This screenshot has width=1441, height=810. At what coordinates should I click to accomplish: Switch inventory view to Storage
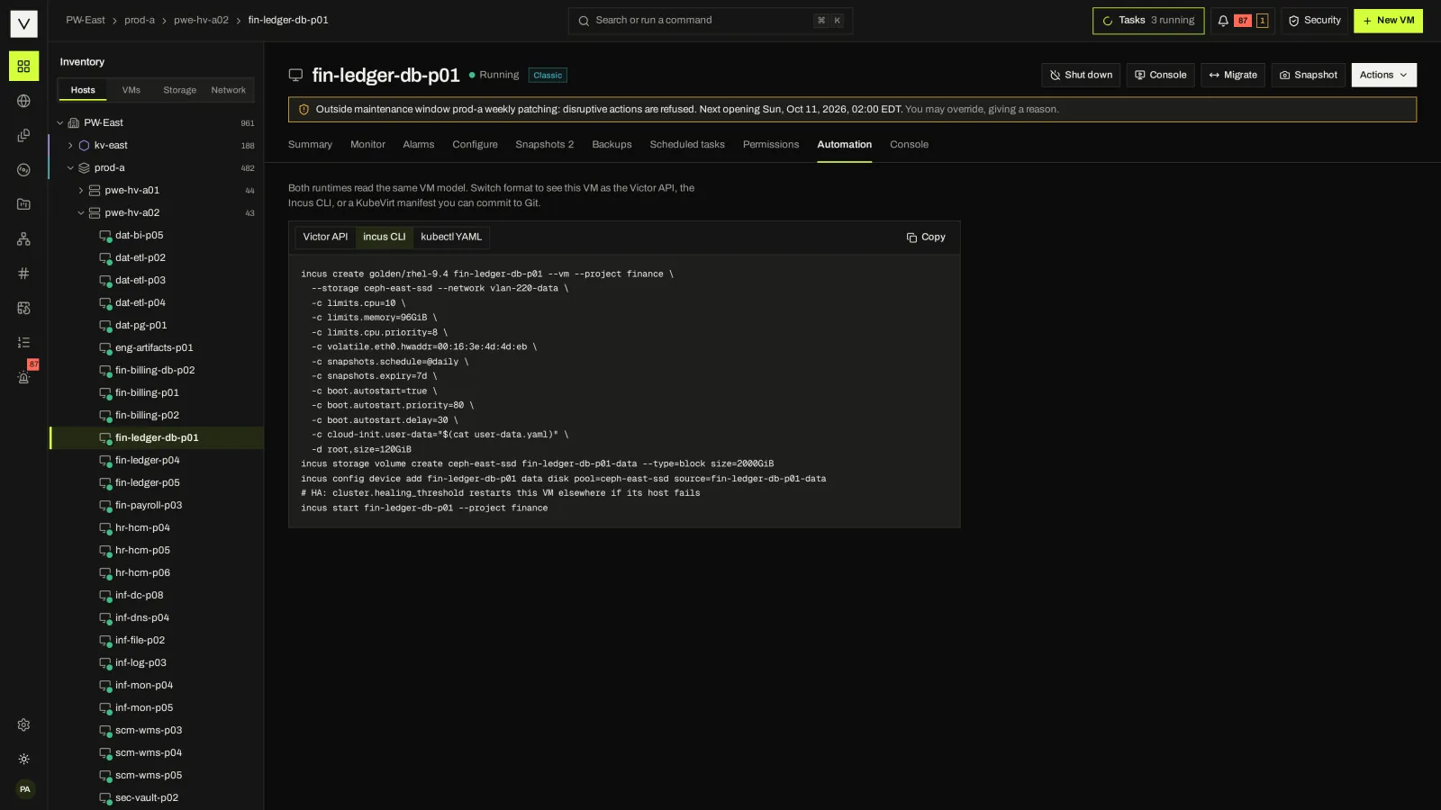click(x=179, y=90)
